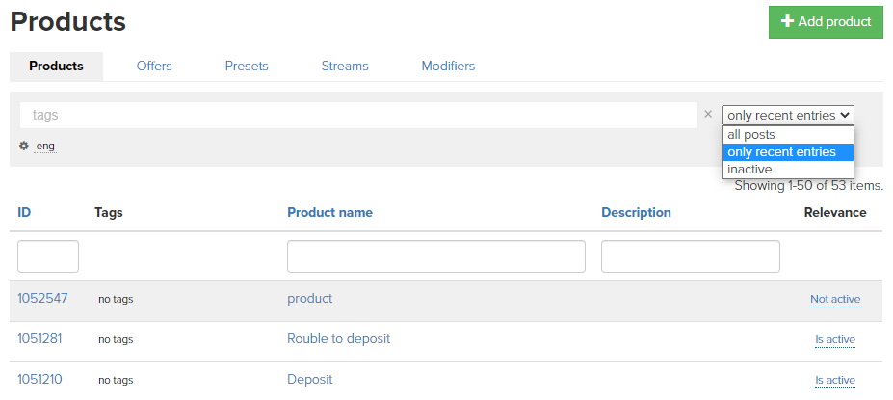Click the gear icon beside eng

coord(24,146)
